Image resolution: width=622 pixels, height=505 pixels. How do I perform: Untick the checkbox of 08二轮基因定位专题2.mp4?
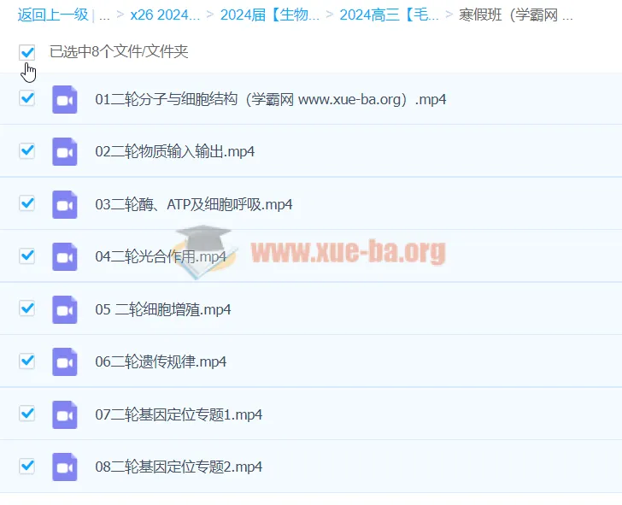tap(27, 466)
